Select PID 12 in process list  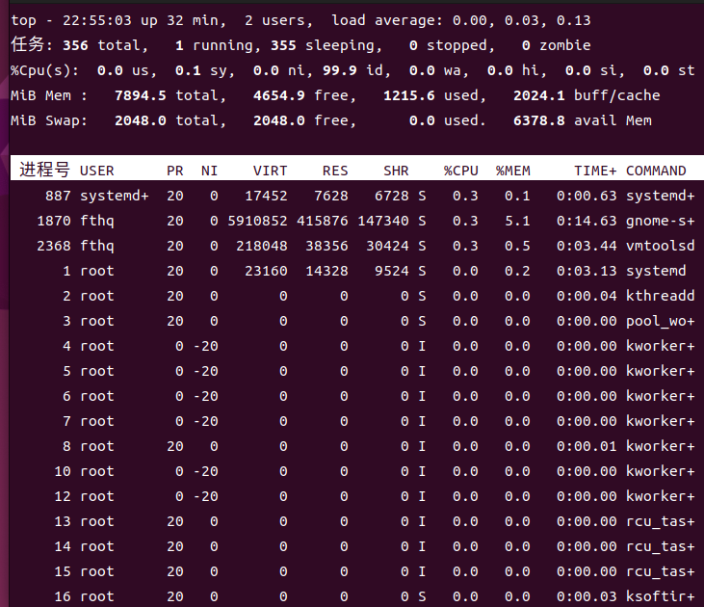(62, 496)
